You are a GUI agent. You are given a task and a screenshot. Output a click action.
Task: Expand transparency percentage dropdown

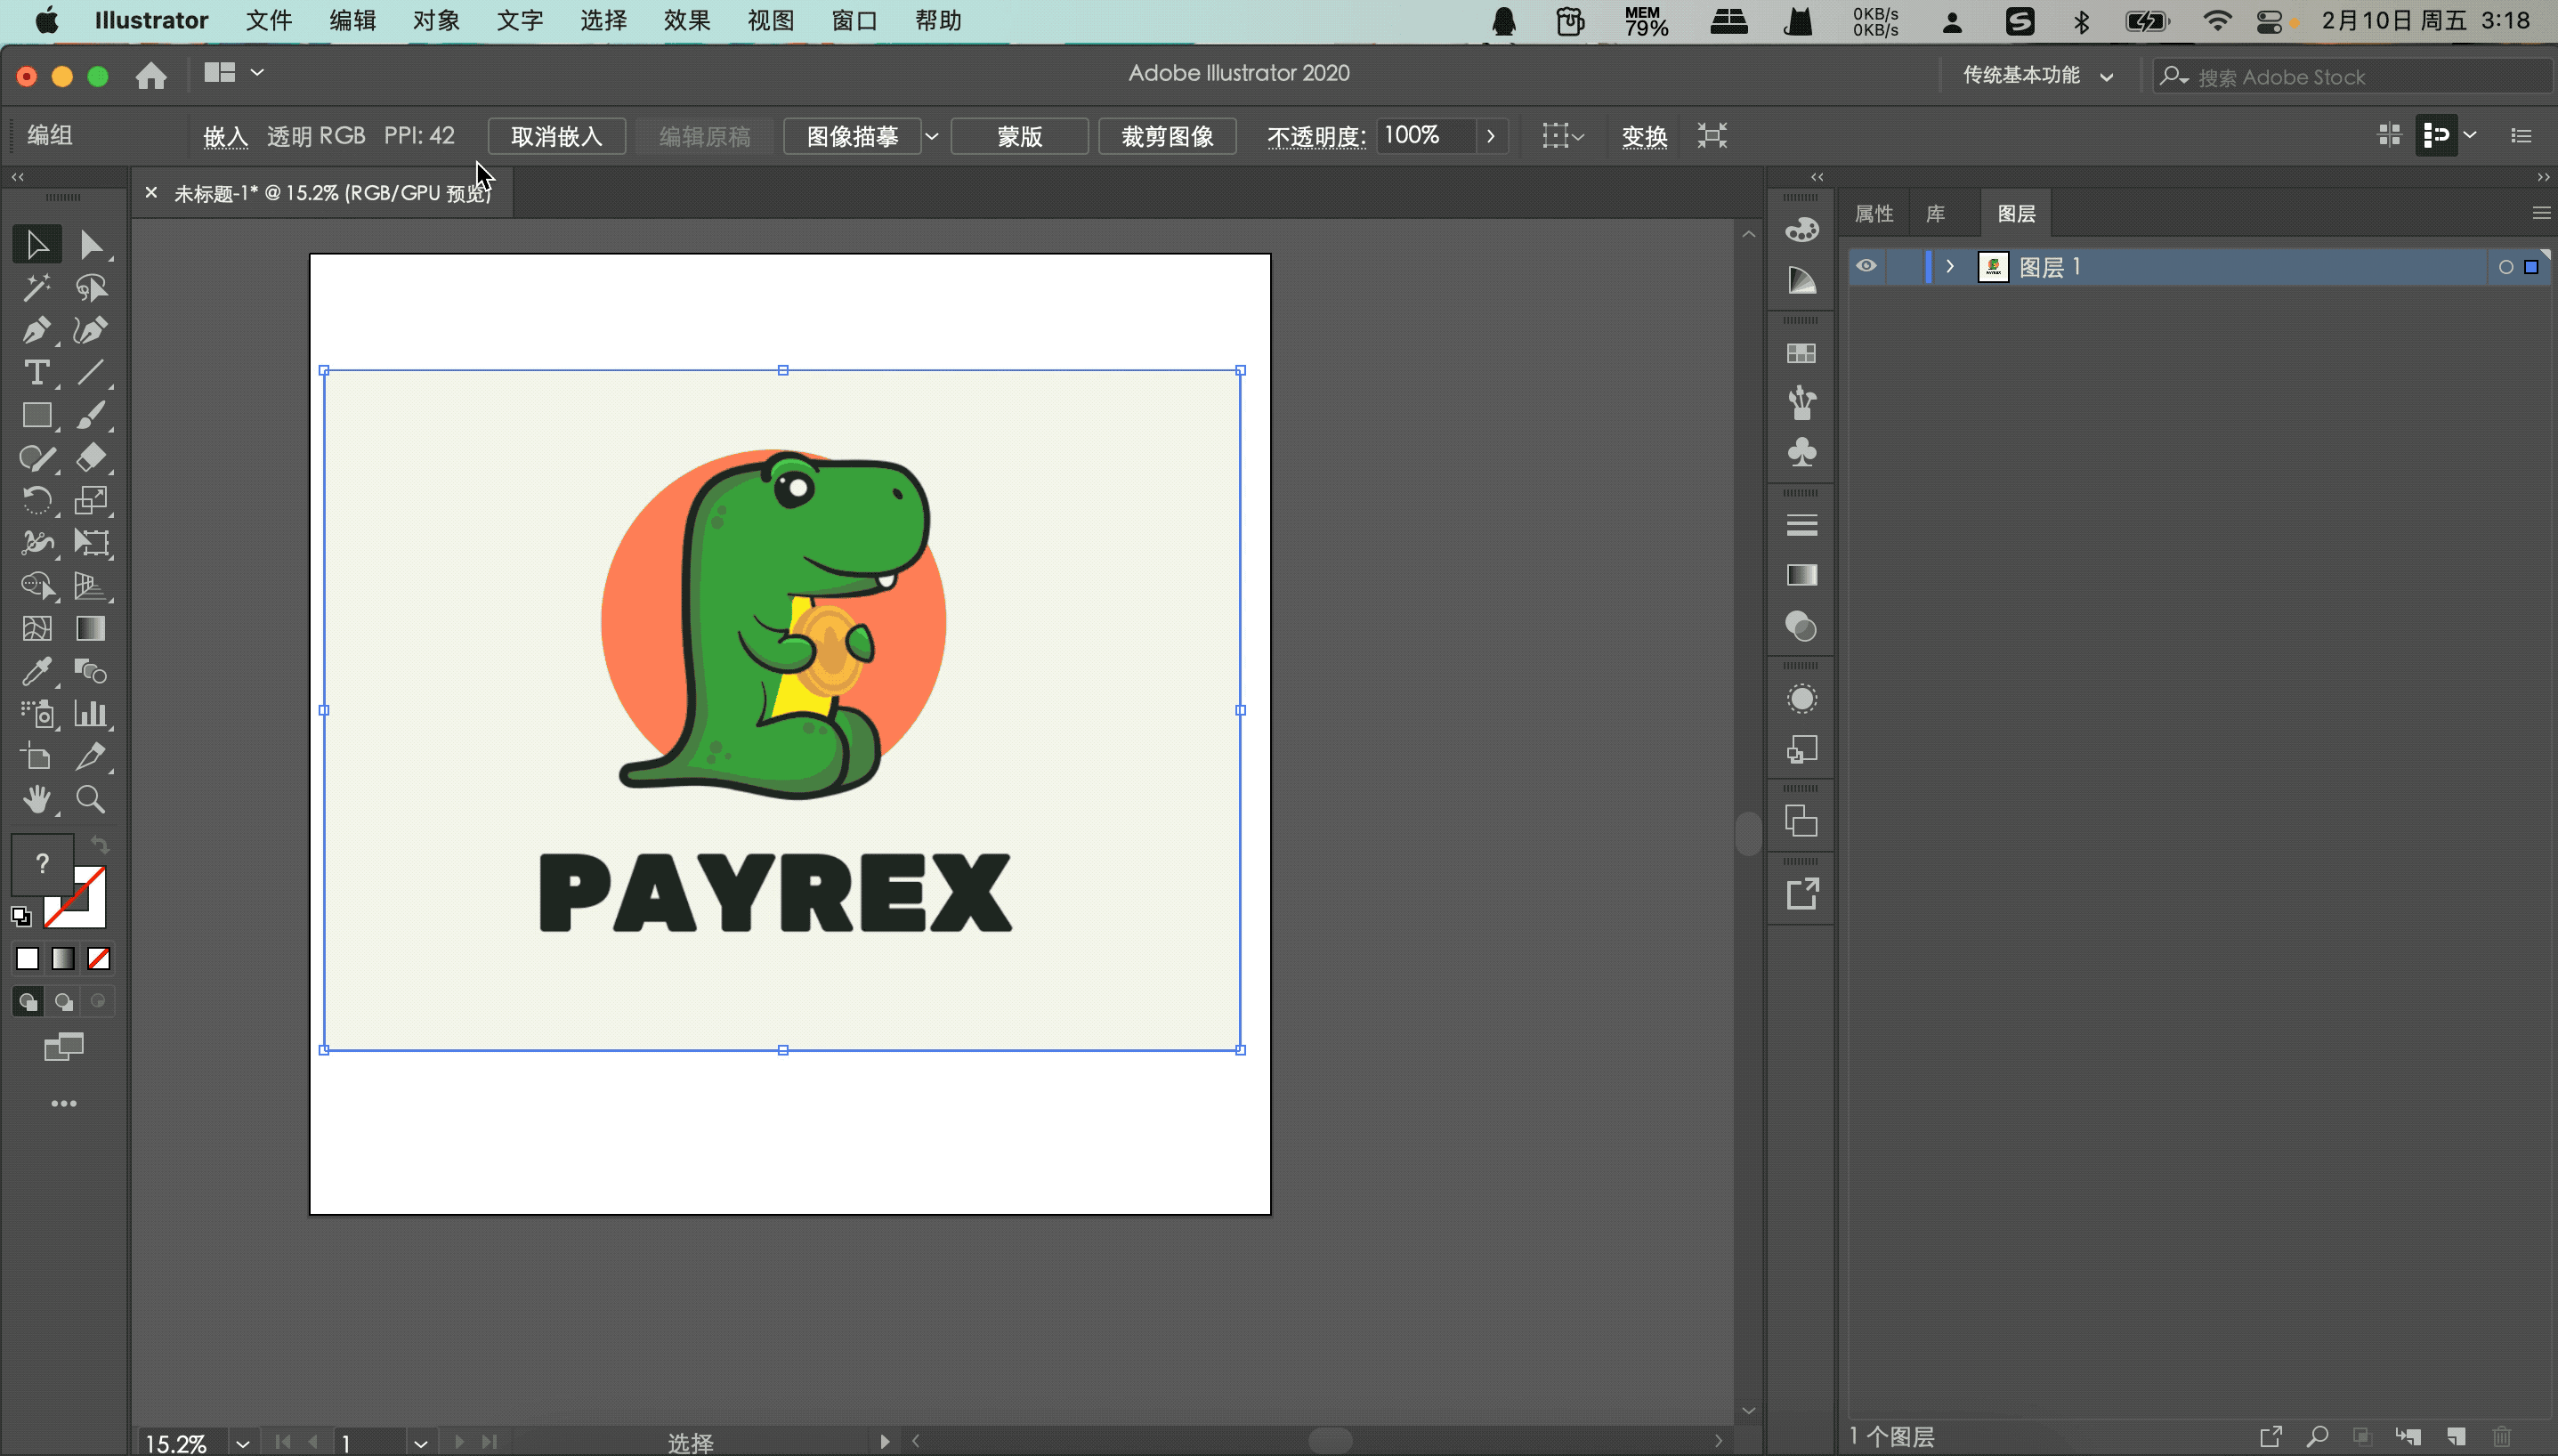coord(1492,135)
